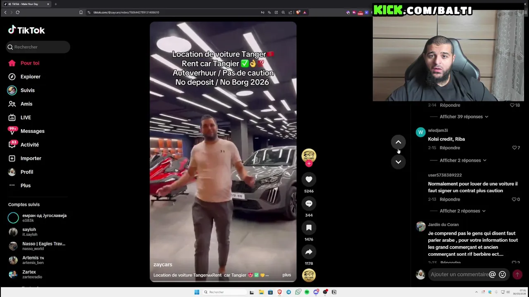Reload the page in the browser
Viewport: 529px width, 297px height.
(18, 12)
